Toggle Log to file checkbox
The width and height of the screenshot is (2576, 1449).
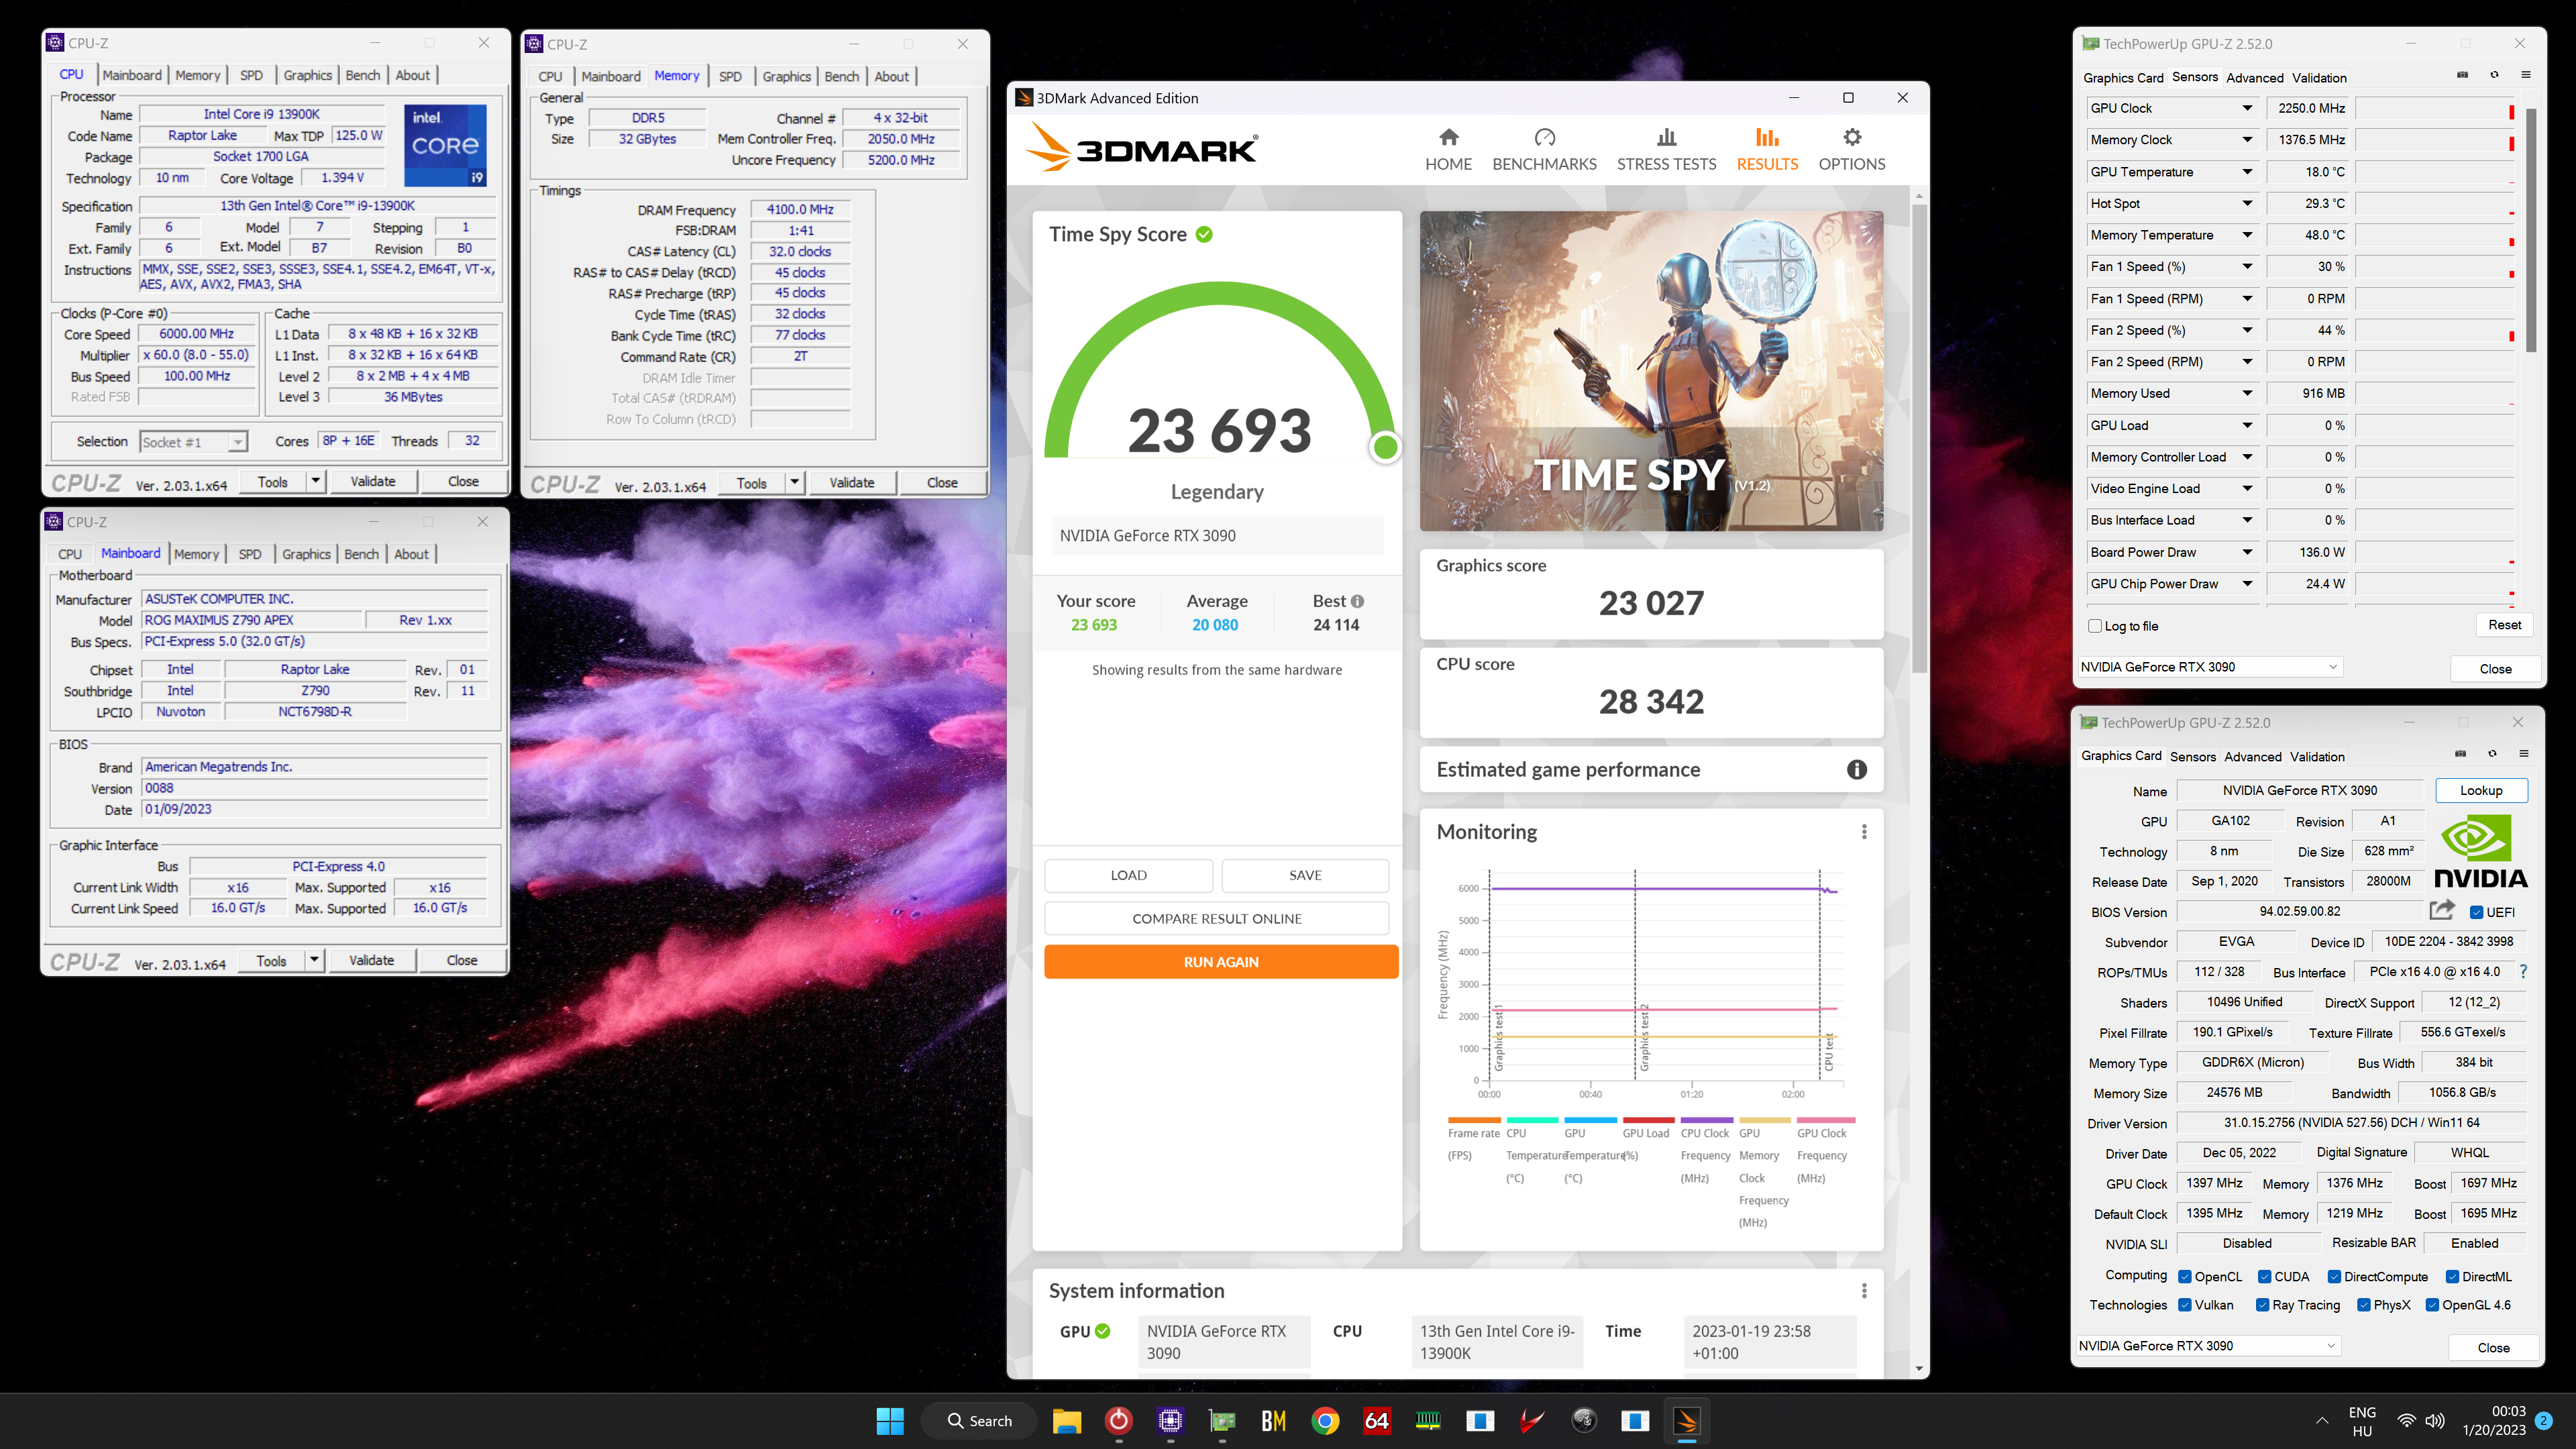click(2095, 626)
